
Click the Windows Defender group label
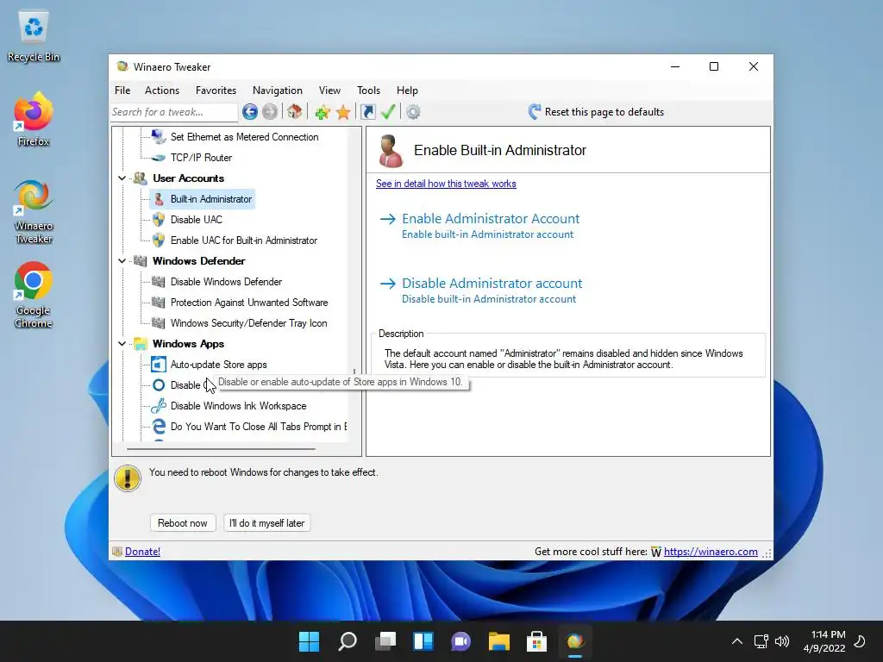coord(199,260)
